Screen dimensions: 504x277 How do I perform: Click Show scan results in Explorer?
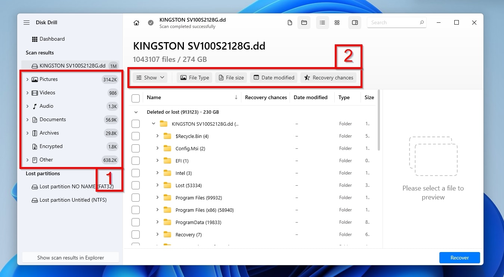[x=71, y=258]
